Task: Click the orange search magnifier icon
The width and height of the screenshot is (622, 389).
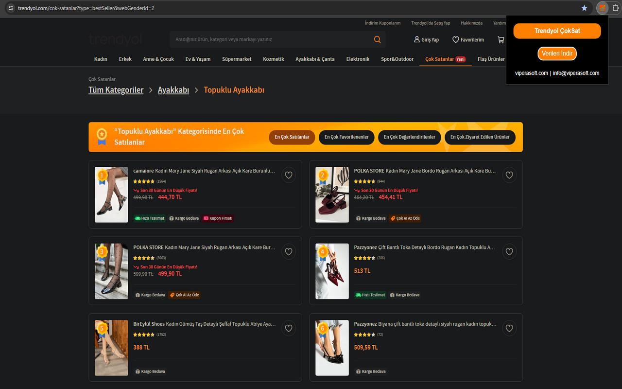Action: pos(378,39)
